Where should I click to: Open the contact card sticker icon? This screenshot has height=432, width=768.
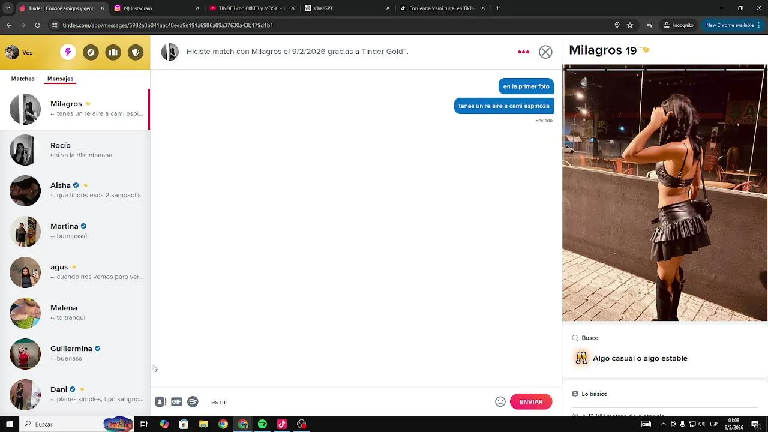pyautogui.click(x=160, y=402)
